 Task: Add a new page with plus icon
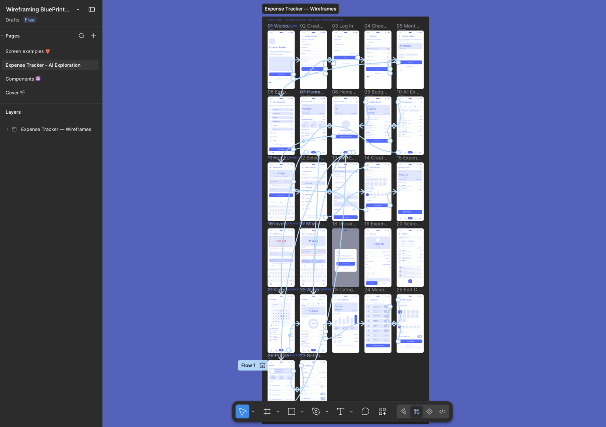pyautogui.click(x=94, y=36)
